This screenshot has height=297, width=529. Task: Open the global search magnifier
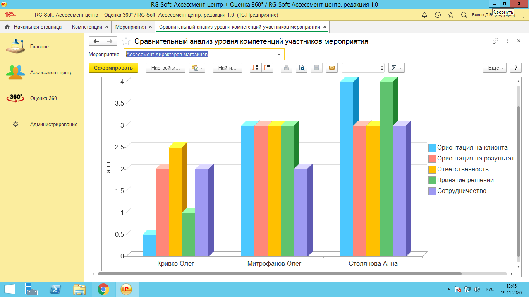point(464,15)
